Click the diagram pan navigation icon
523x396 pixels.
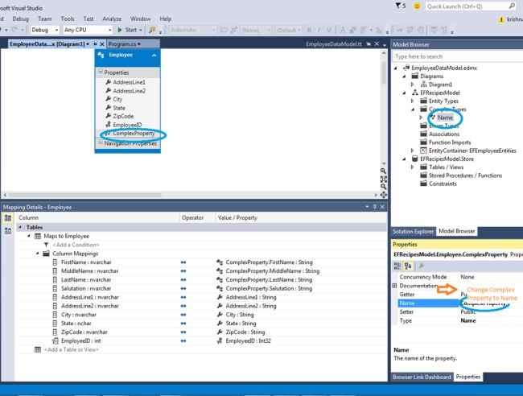coord(383,195)
